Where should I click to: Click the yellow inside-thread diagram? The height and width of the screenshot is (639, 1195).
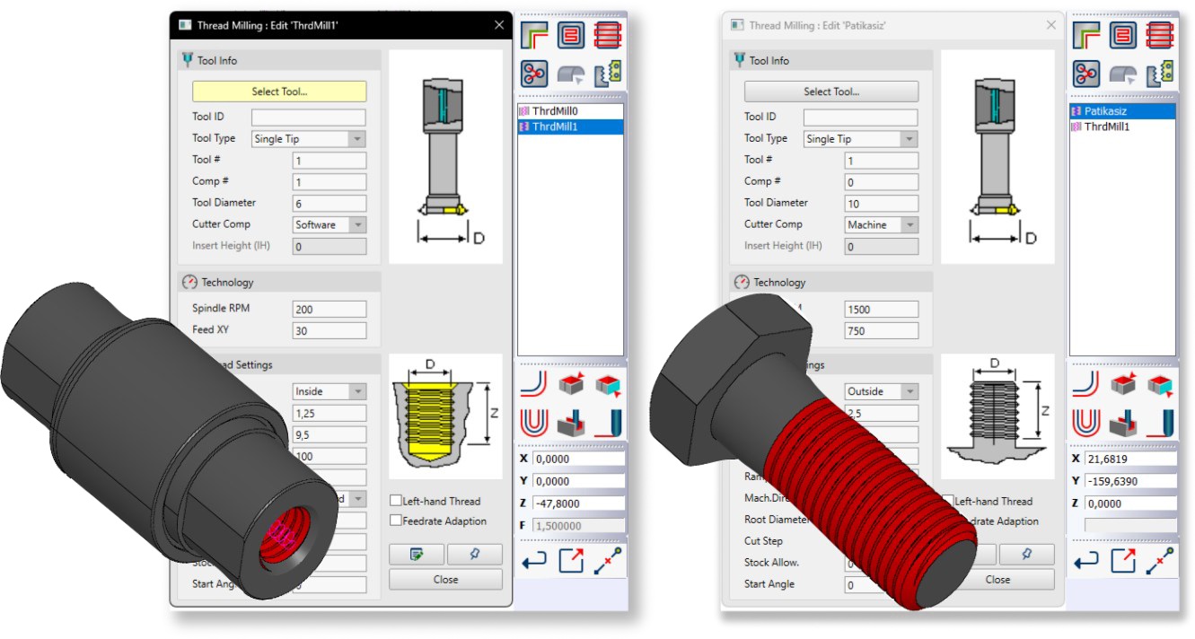pos(445,416)
